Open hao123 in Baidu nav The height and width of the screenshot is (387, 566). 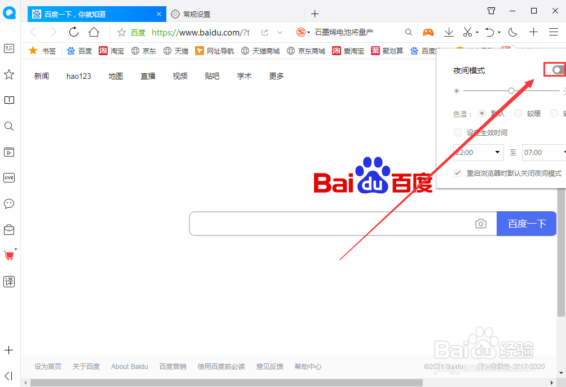point(79,76)
